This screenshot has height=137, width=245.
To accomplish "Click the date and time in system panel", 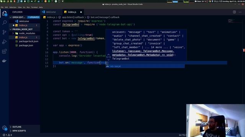I will [x=234, y=1].
